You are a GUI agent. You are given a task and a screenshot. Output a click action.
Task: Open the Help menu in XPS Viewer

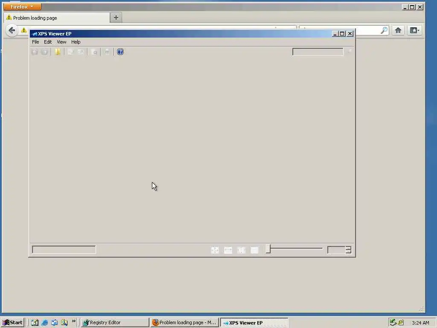(76, 42)
